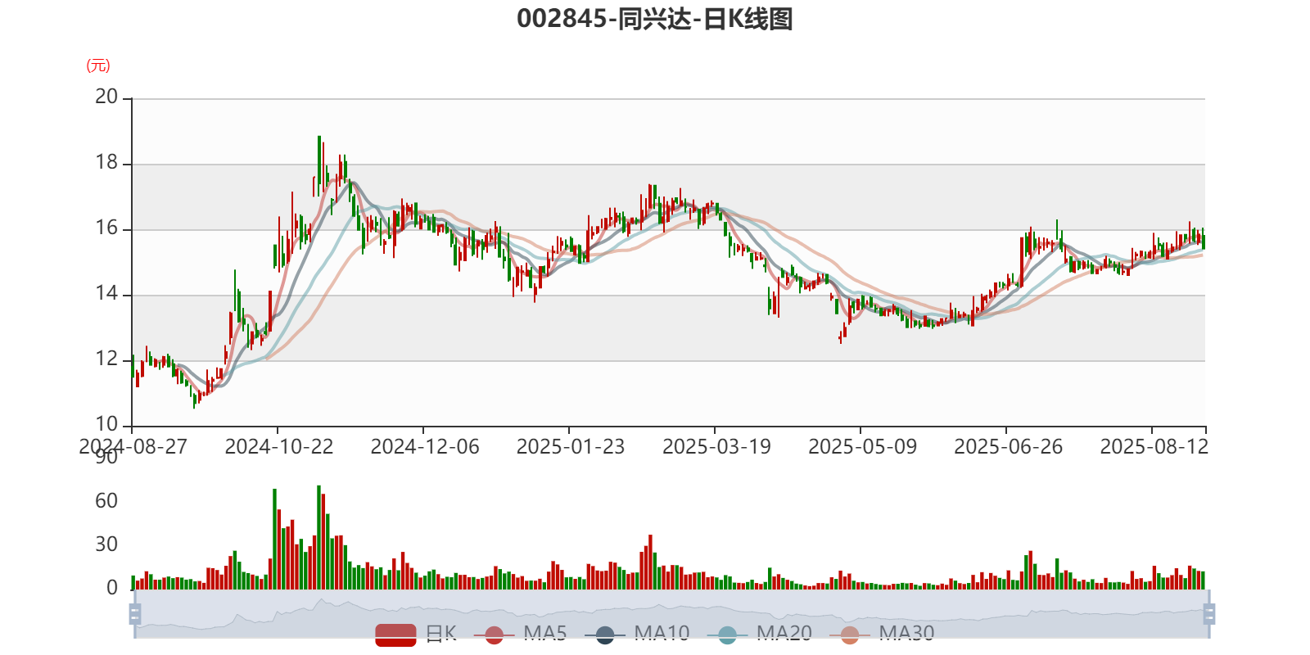Click the x-axis date label 2025-08-12
This screenshot has height=655, width=1310.
[1154, 447]
